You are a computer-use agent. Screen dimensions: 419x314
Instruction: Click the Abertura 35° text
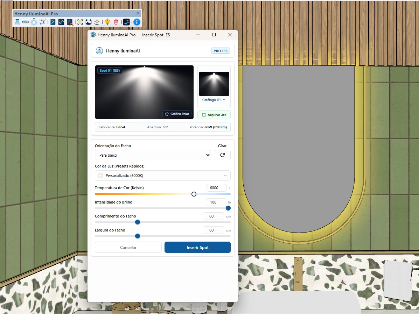158,127
